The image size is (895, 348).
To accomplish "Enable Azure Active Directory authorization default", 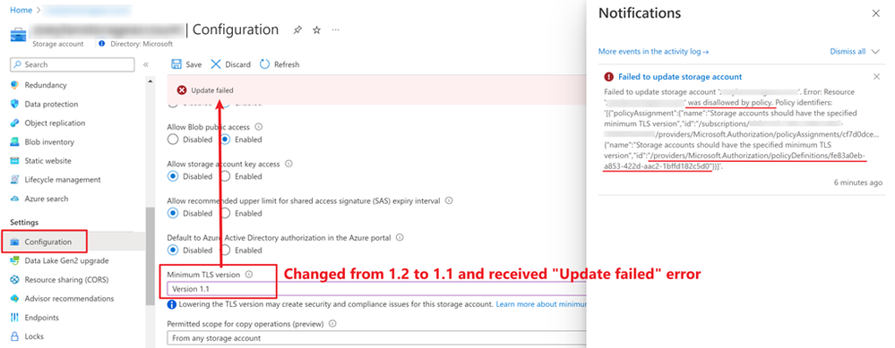I will (226, 250).
